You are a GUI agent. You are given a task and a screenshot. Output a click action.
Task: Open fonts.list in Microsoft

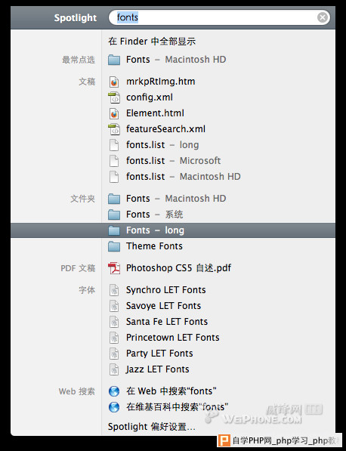[x=173, y=161]
